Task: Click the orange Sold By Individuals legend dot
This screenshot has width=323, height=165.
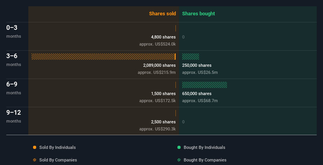Action: [x=35, y=147]
